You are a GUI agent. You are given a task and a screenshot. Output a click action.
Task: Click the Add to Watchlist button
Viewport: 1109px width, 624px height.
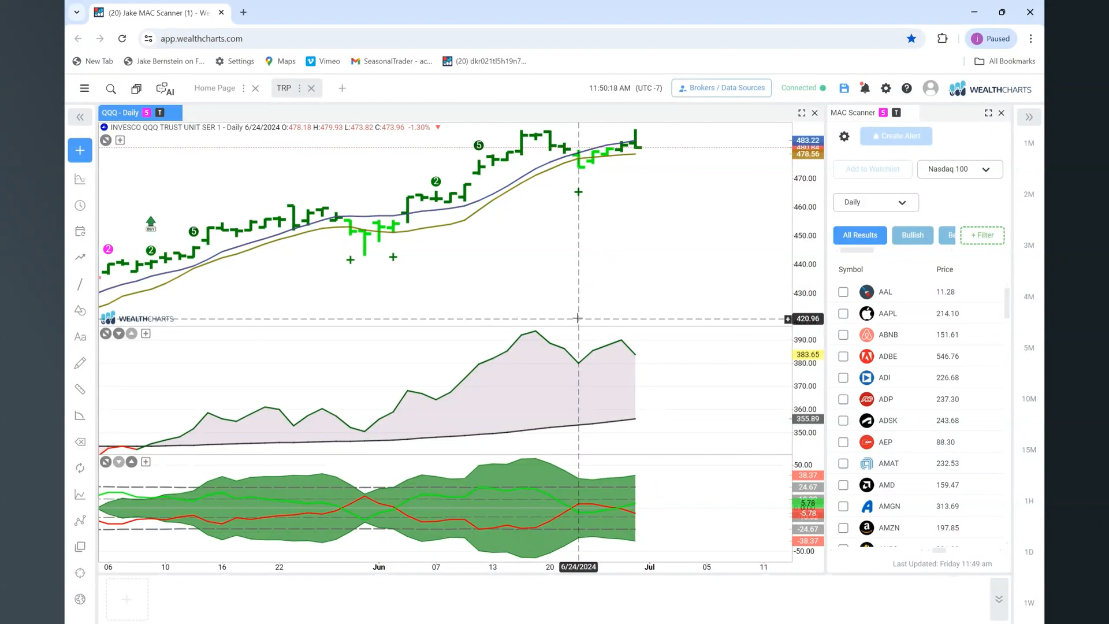[x=872, y=169]
